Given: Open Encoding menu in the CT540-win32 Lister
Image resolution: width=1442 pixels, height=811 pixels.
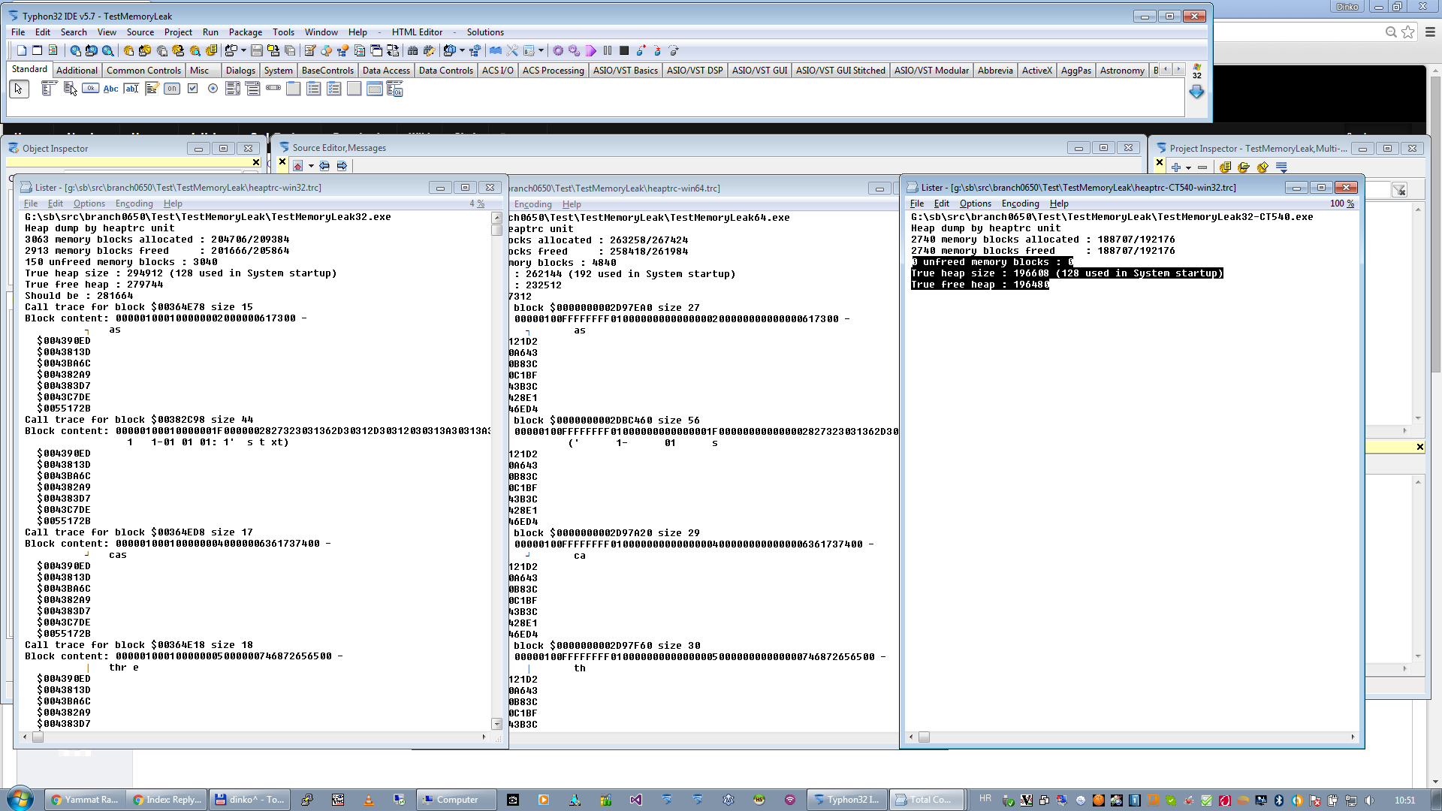Looking at the screenshot, I should point(1020,204).
